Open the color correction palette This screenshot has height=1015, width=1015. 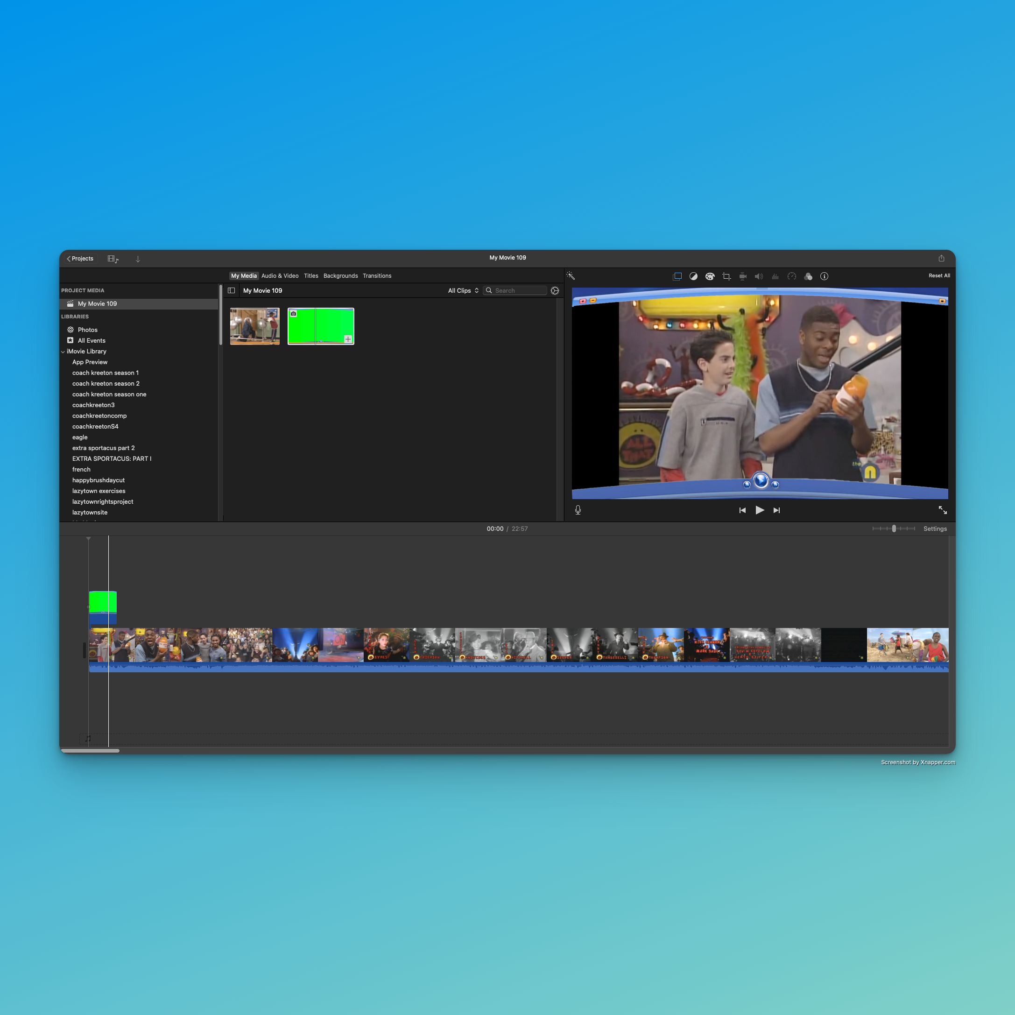tap(710, 276)
